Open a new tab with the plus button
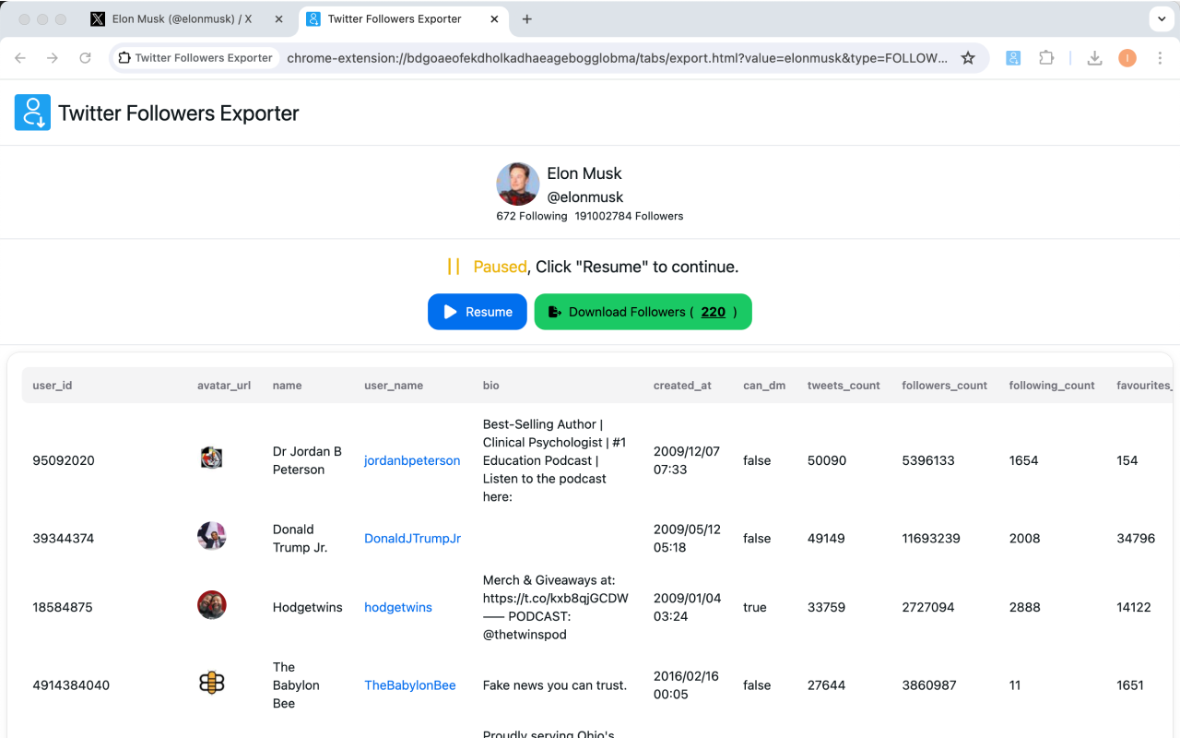Image resolution: width=1180 pixels, height=738 pixels. click(x=526, y=18)
